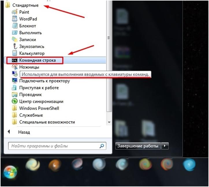Image resolution: width=209 pixels, height=187 pixels.
Task: Collapse the Стандартные folder
Action: (25, 5)
